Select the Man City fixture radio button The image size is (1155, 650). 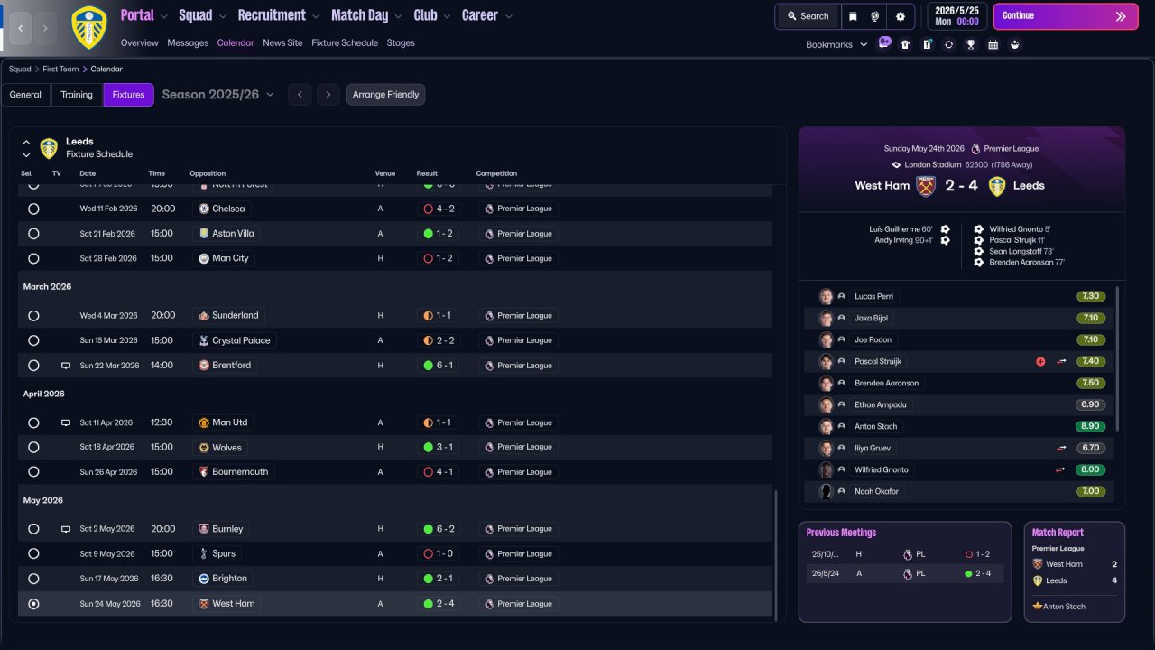click(33, 258)
